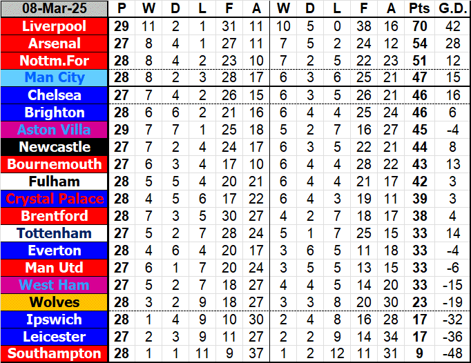The image size is (471, 363).
Task: Select the purple Aston Villa cell
Action: click(55, 130)
